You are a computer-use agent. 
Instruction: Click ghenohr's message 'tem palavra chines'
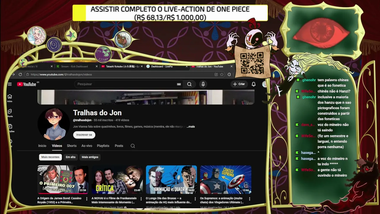333,83
